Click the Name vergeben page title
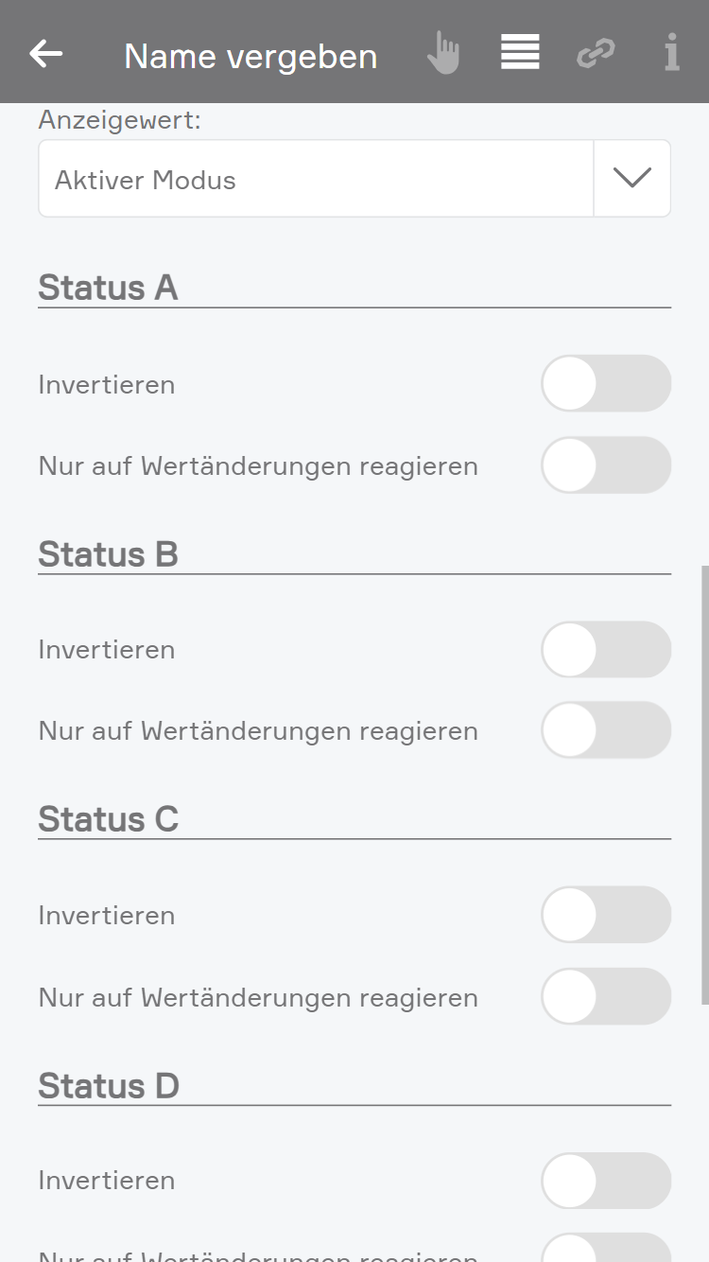Image resolution: width=709 pixels, height=1262 pixels. pos(251,57)
